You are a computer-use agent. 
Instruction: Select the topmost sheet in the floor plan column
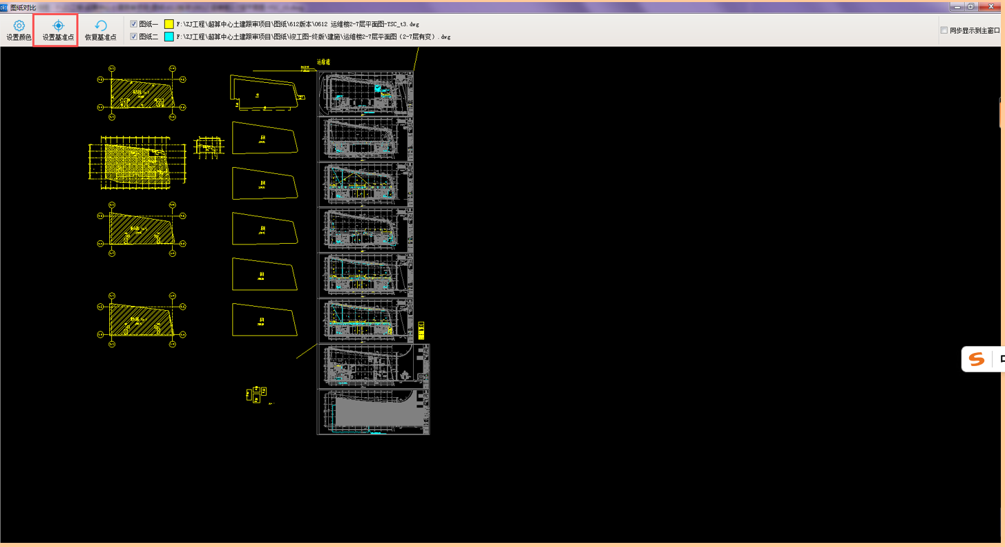pos(365,93)
